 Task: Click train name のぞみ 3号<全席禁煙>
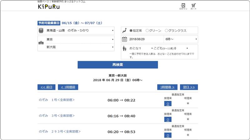[57, 116]
